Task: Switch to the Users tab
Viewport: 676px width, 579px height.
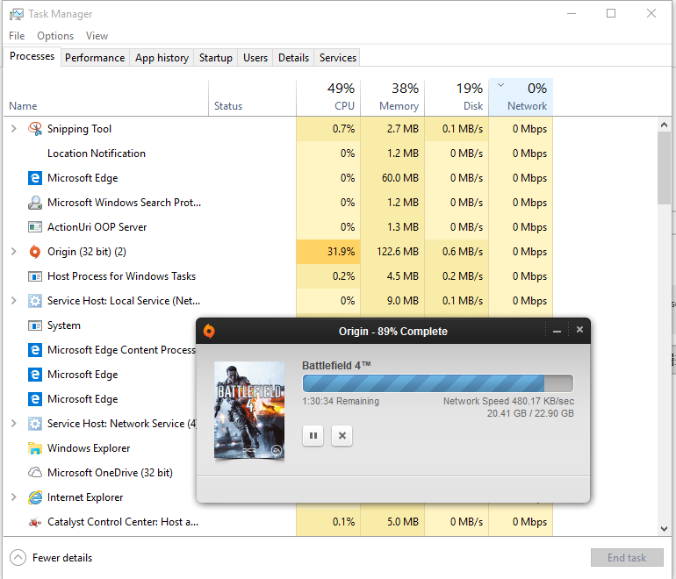Action: pos(255,58)
